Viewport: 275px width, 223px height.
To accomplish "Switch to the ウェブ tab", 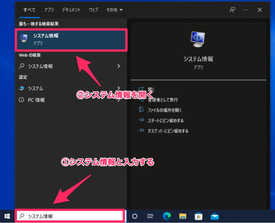I will (x=93, y=10).
